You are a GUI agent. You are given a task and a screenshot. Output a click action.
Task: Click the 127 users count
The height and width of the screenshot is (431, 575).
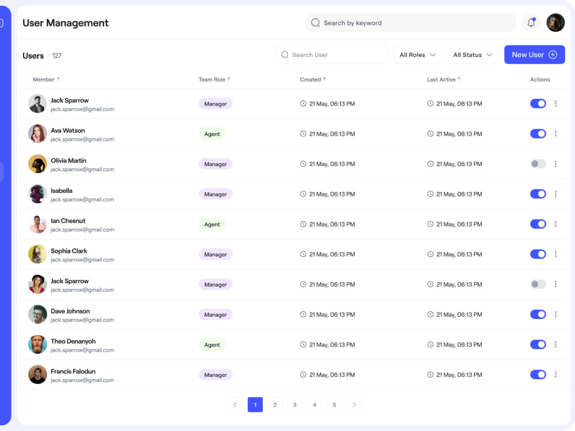pyautogui.click(x=57, y=56)
